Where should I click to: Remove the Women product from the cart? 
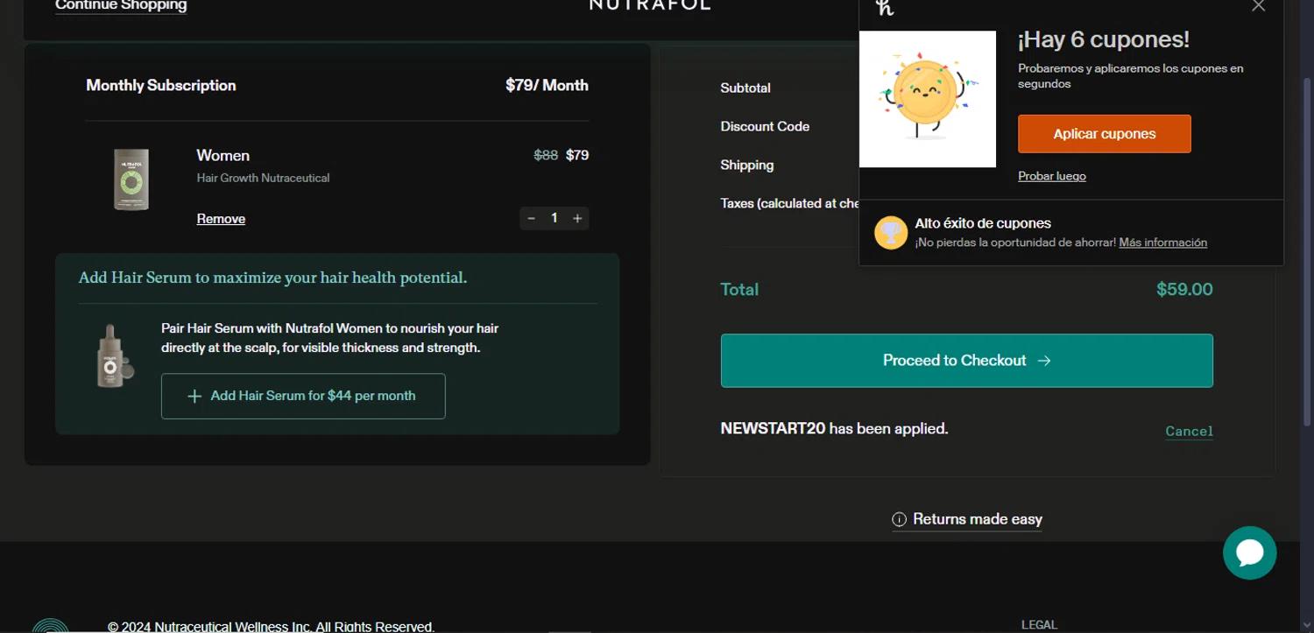tap(221, 219)
